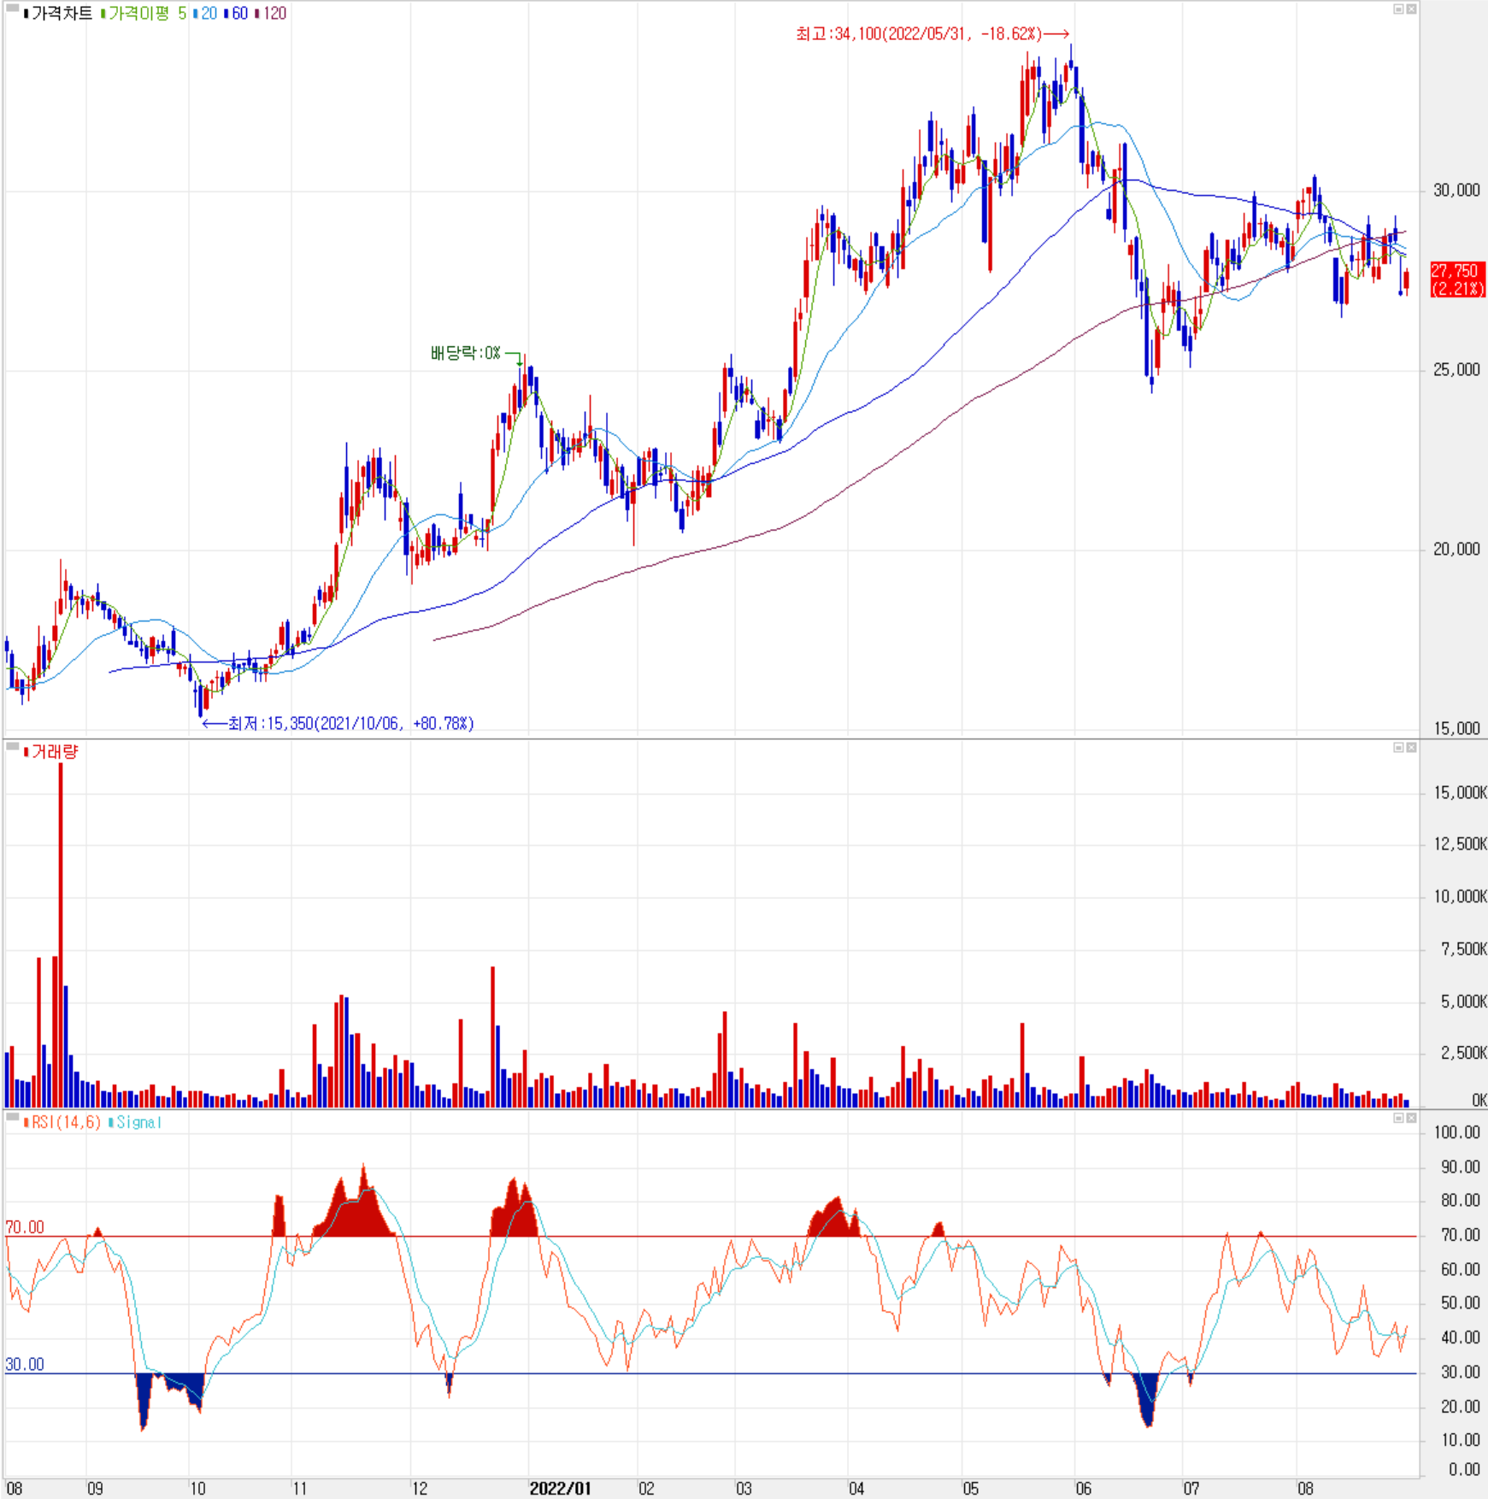This screenshot has width=1488, height=1499.
Task: Select the 120-day moving average legend
Action: tap(274, 13)
